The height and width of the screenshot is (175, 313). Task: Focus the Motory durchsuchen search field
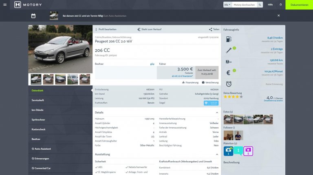click(x=245, y=5)
